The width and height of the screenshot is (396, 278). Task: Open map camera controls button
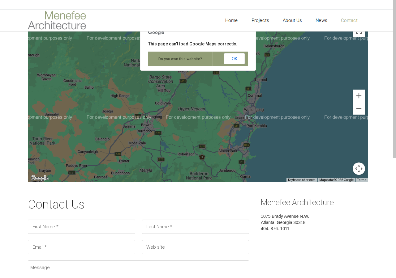[359, 169]
